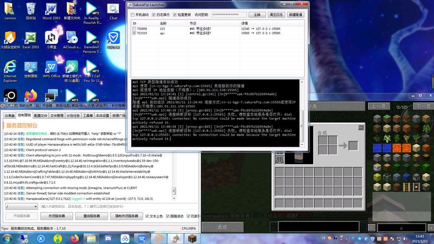Select the Daredevil Persona 5 MP3 icon

click(92, 42)
